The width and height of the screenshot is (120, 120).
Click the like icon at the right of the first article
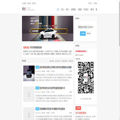coord(70,71)
